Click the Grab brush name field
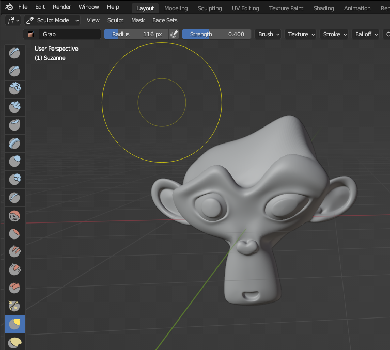Screen dimensions: 390x350 pos(70,34)
